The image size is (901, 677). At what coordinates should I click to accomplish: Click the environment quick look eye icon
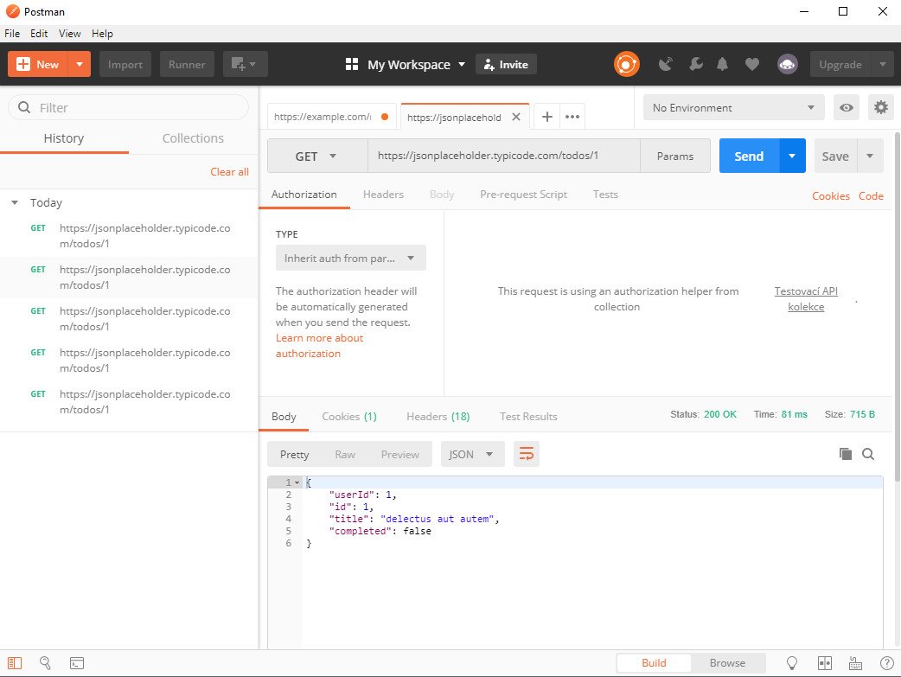847,107
